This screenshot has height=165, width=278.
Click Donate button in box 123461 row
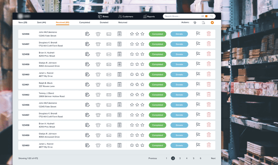(179, 85)
